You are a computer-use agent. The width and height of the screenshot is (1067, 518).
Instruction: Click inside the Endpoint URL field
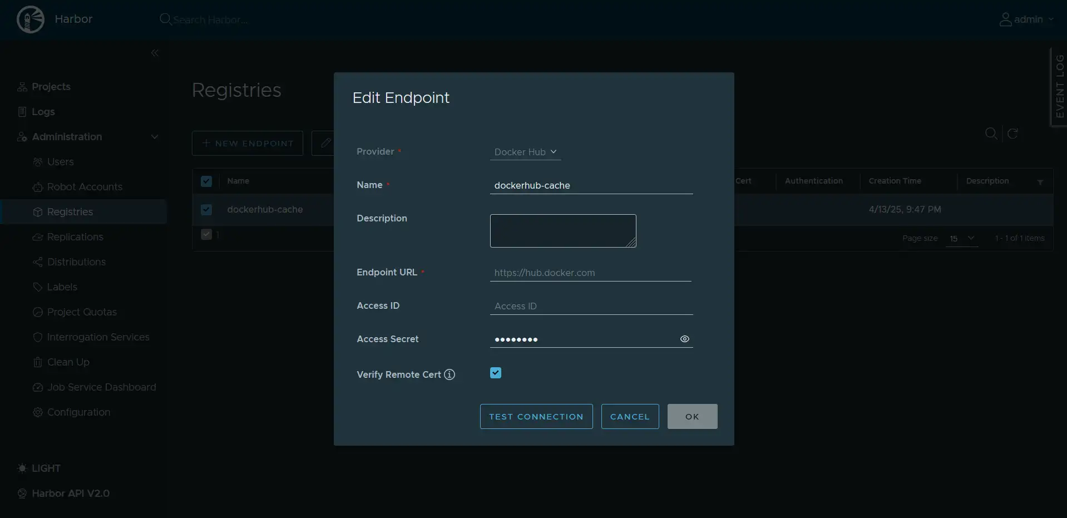pos(591,273)
